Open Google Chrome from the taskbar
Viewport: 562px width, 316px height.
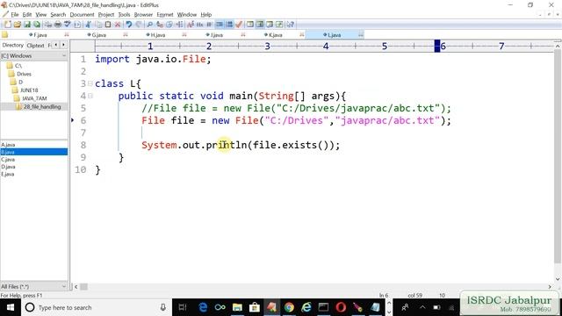(x=289, y=307)
